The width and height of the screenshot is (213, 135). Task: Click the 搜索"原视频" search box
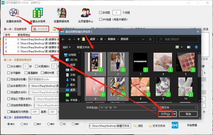point(177,39)
